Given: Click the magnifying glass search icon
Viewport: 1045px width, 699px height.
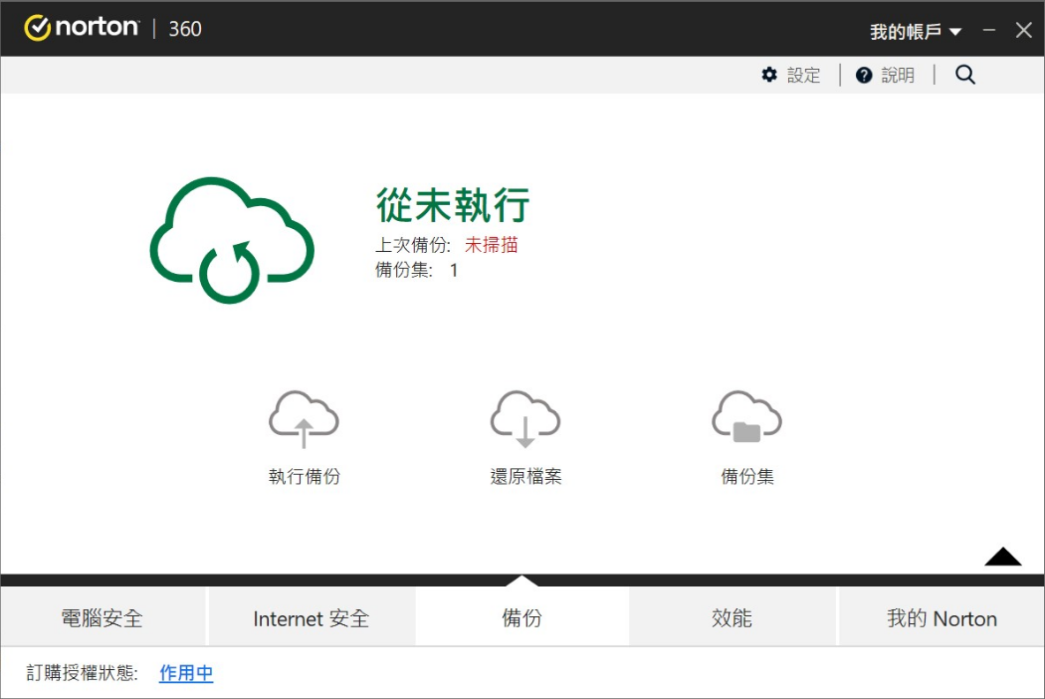Looking at the screenshot, I should tap(964, 75).
